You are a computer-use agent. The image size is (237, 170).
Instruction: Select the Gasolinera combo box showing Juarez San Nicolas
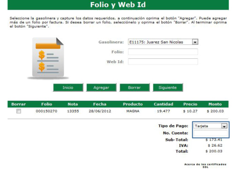[x=163, y=42]
